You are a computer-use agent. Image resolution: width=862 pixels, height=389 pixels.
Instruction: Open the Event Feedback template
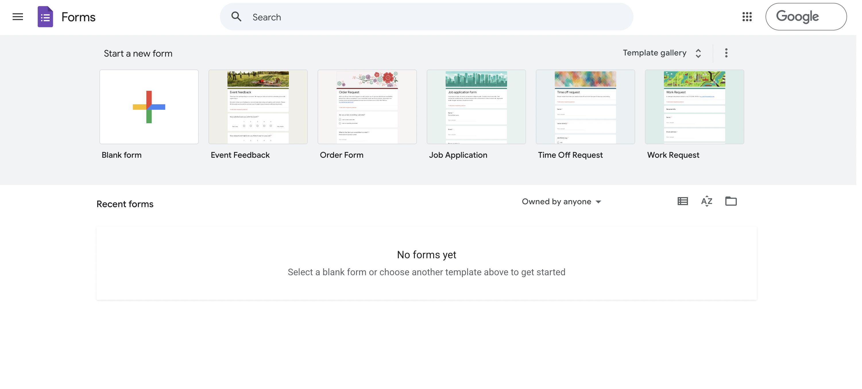click(x=258, y=107)
